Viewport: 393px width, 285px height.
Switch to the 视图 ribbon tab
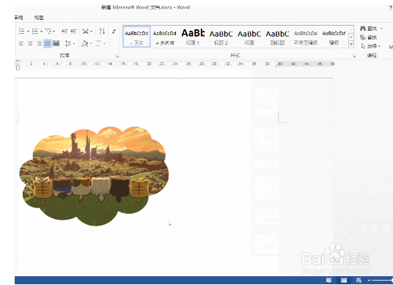39,18
